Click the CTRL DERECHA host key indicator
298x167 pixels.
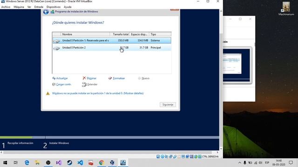coord(210,157)
